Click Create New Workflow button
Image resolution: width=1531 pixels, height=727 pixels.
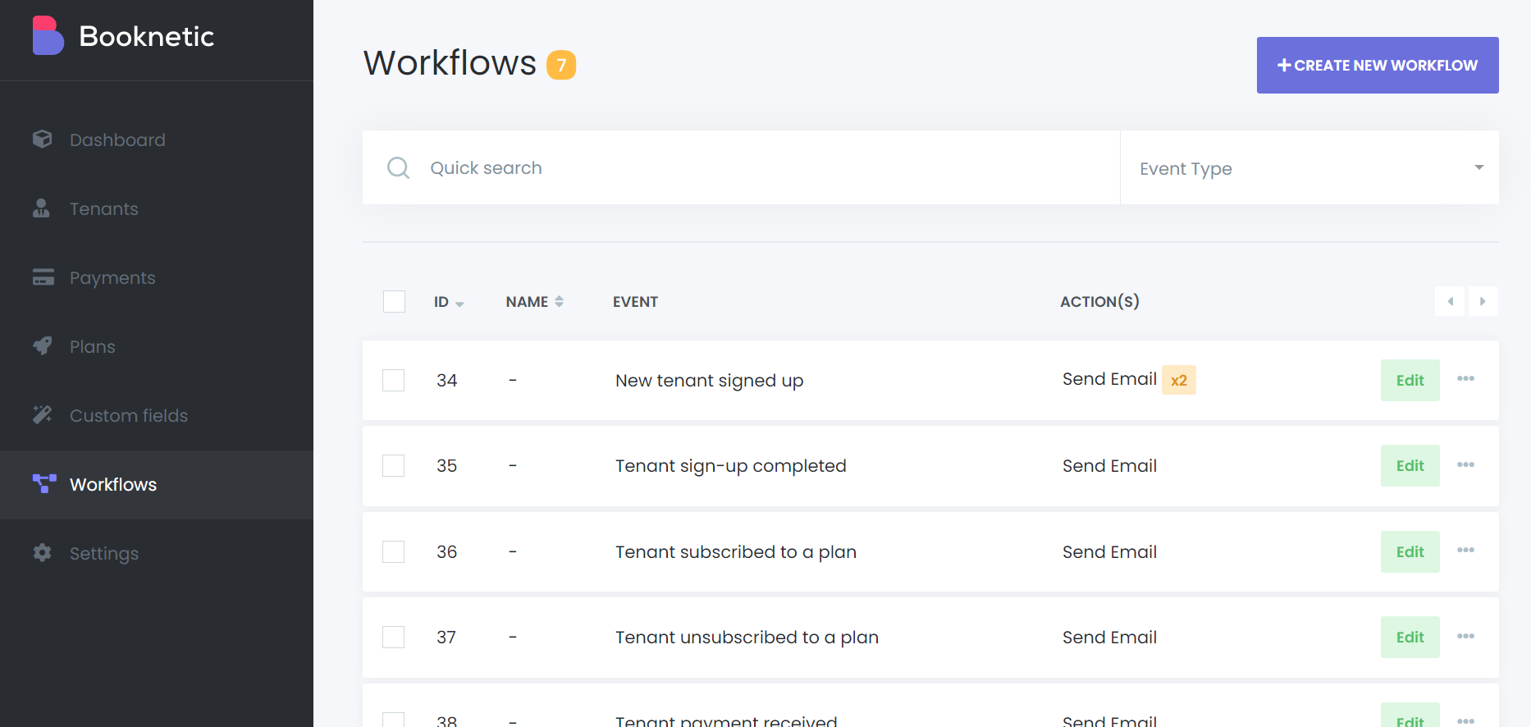(x=1377, y=66)
